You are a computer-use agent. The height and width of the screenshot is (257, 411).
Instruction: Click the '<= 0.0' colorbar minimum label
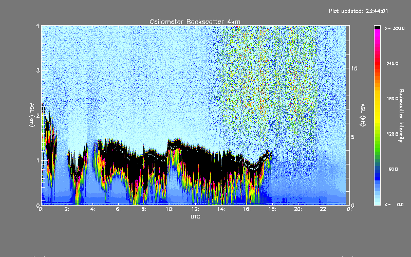pyautogui.click(x=394, y=204)
